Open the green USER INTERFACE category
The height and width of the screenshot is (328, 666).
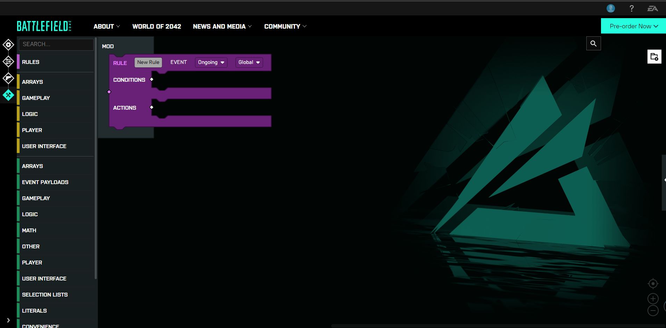pos(55,278)
